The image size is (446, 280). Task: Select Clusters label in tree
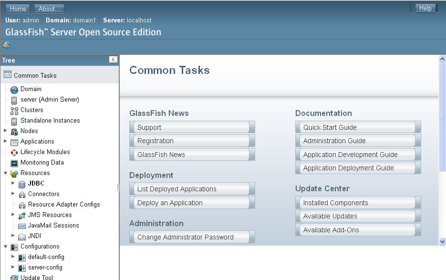click(x=32, y=110)
